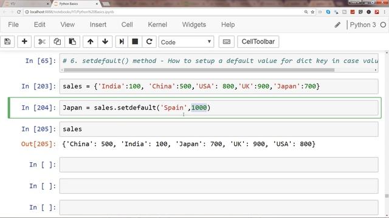This screenshot has width=389, height=218.
Task: Open the File menu
Action: (x=13, y=25)
